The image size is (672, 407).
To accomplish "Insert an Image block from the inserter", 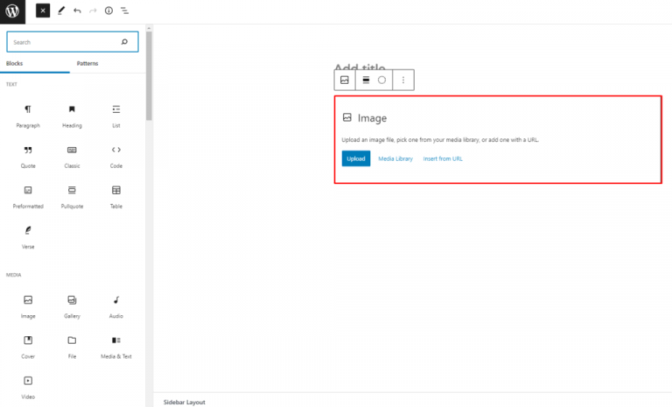I will pos(28,307).
